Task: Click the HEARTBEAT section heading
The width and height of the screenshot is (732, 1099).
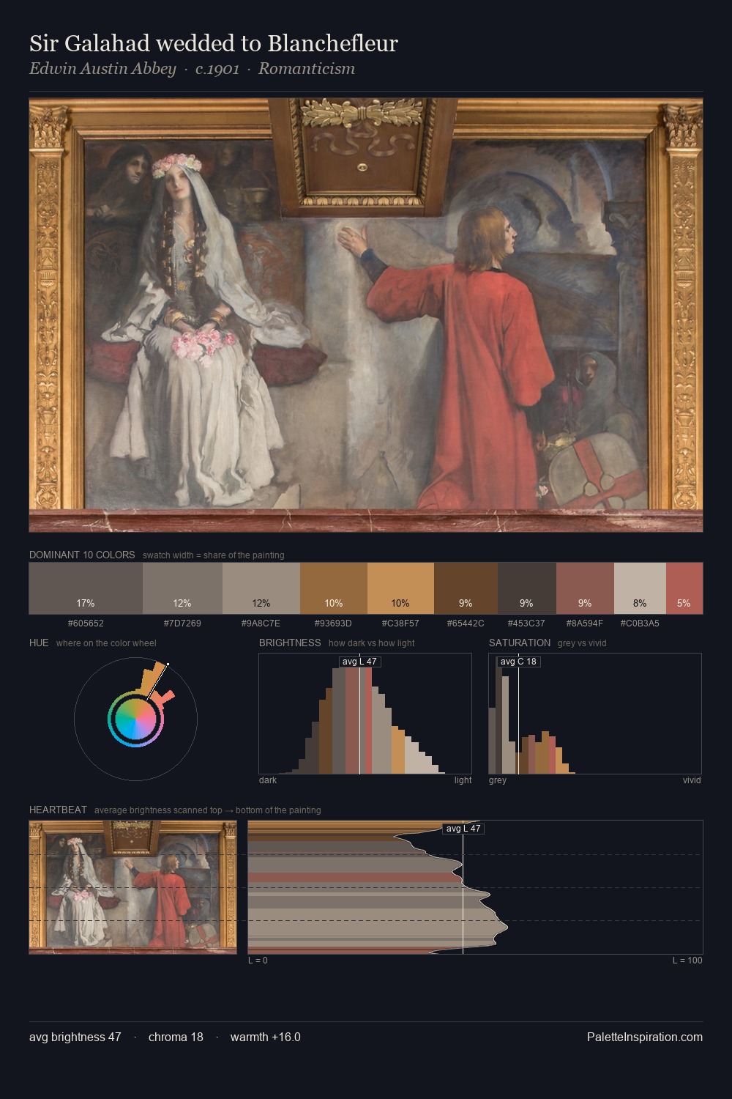Action: click(58, 810)
